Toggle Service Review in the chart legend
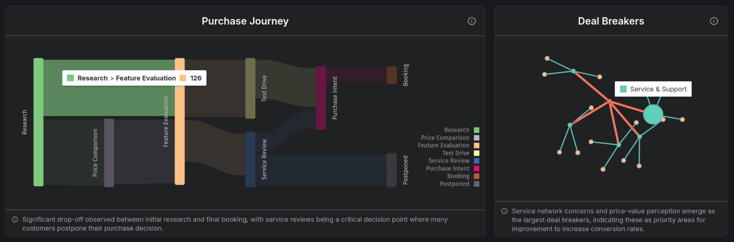734x242 pixels. click(x=476, y=161)
